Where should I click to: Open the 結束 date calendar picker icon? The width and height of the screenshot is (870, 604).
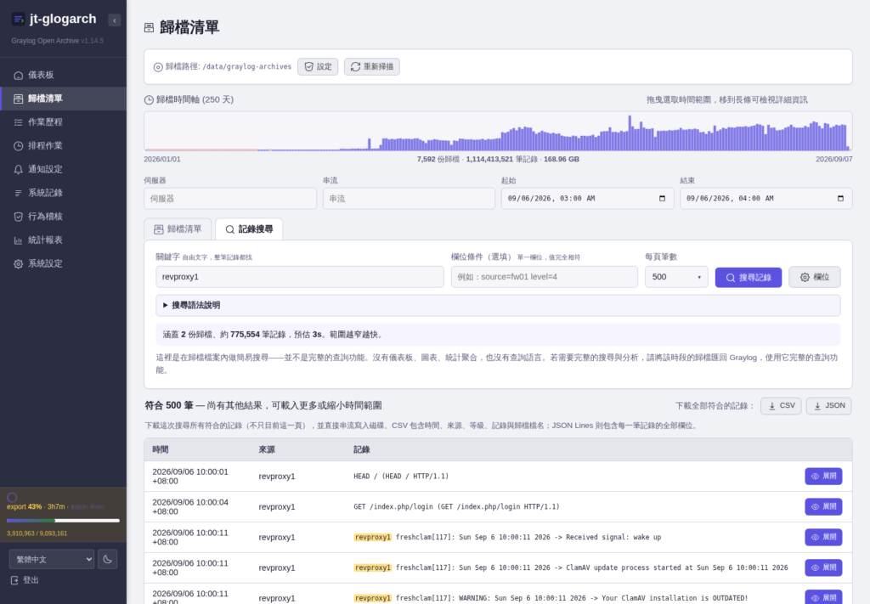pos(840,199)
